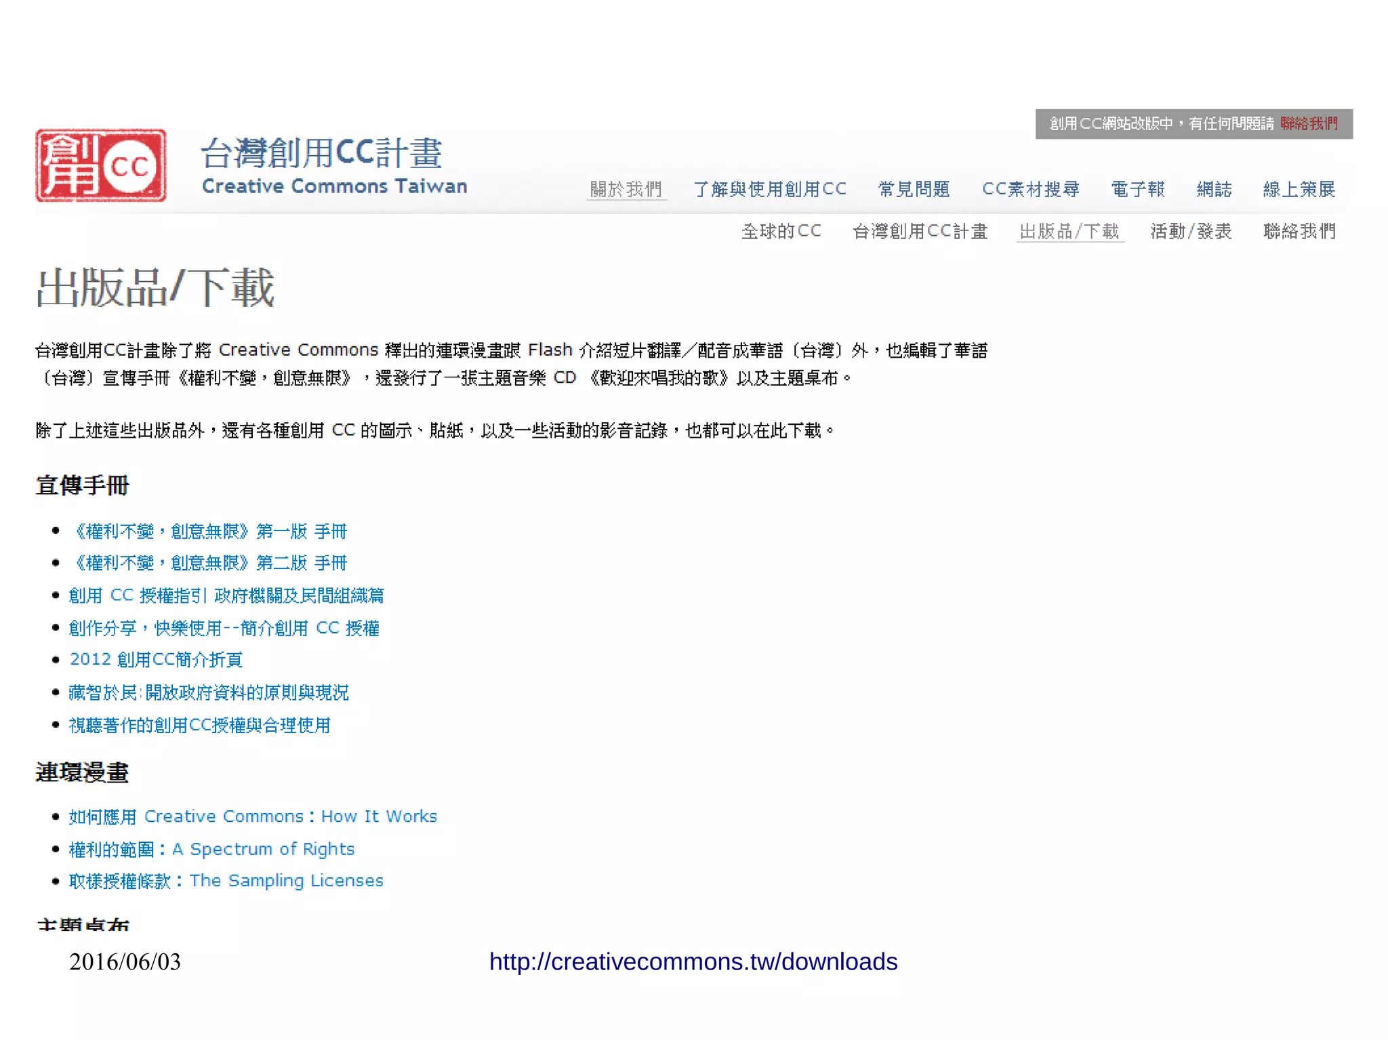The height and width of the screenshot is (1040, 1388).
Task: Open 全球的CC submenu item
Action: coord(781,231)
